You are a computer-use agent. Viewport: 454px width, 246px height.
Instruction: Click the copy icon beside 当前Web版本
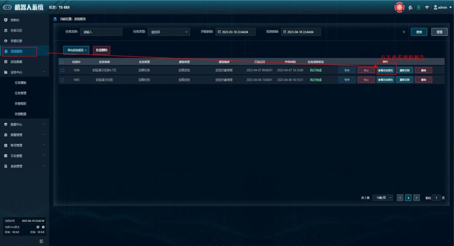pos(38,227)
